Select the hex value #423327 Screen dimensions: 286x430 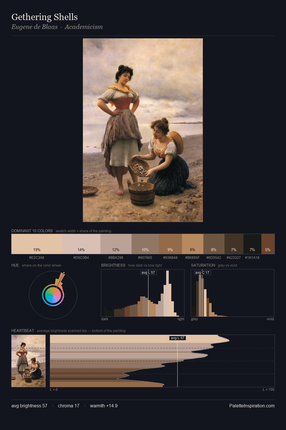[234, 258]
